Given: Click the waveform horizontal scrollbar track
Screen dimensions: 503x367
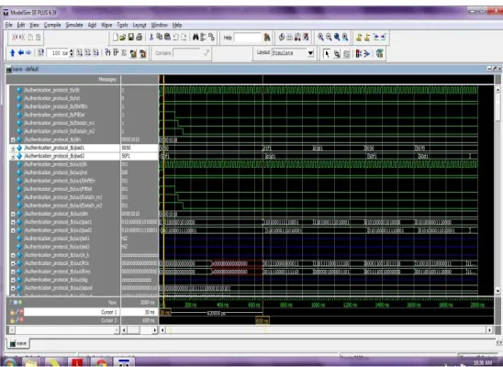Looking at the screenshot, I should click(x=326, y=329).
